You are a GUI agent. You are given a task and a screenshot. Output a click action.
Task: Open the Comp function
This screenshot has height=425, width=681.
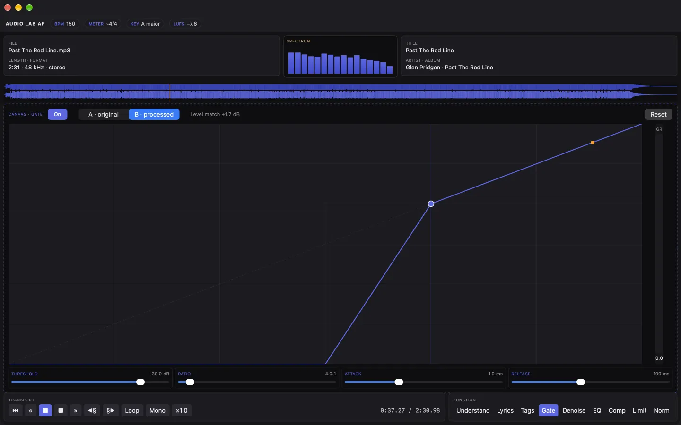617,410
